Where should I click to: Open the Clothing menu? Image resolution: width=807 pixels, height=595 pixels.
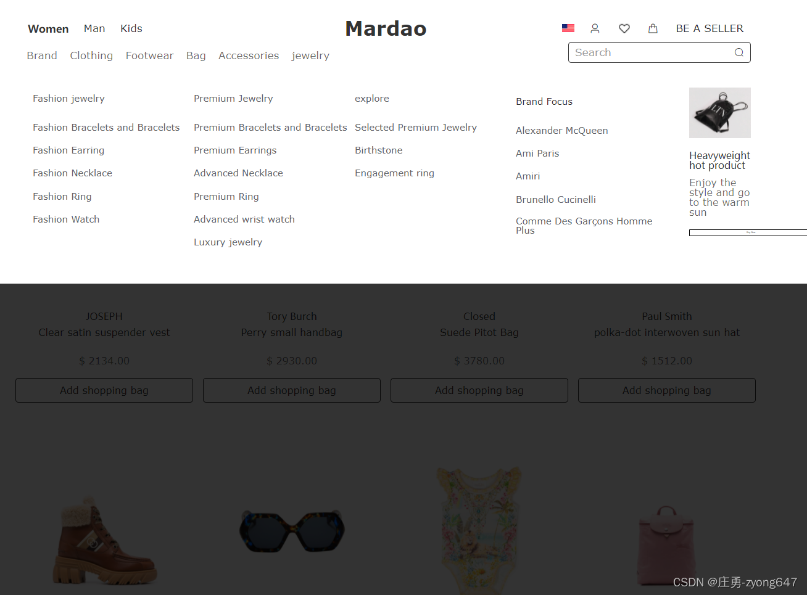pos(91,55)
